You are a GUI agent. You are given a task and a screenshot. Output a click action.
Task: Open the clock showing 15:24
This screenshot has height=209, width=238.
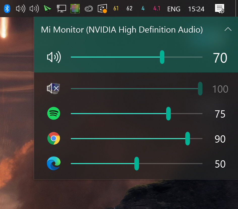coord(196,9)
